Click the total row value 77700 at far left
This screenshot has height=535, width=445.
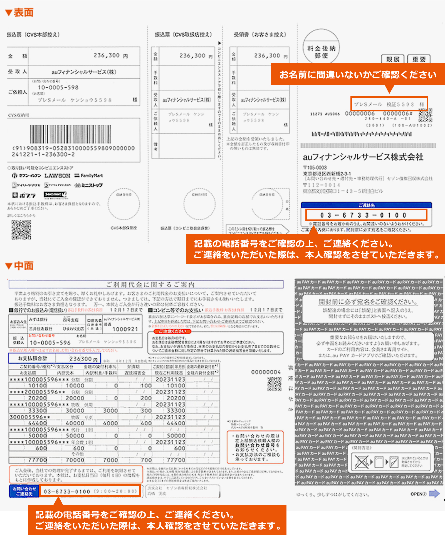tap(37, 460)
